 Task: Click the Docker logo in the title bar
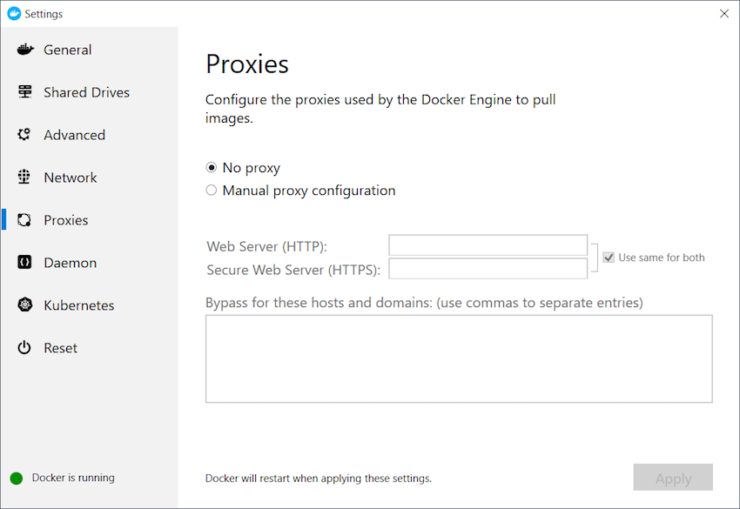[x=14, y=14]
